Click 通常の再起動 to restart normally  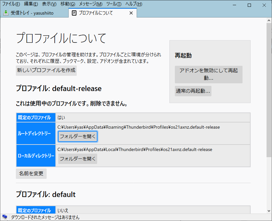[x=193, y=91]
